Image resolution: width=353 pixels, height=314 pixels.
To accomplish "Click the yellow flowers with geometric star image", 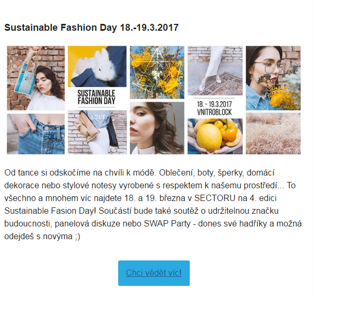I will click(x=157, y=72).
